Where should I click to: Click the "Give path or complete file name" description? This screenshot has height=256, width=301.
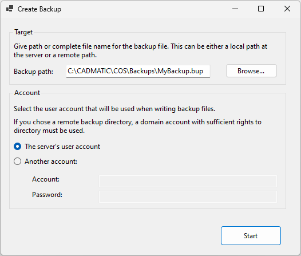(140, 51)
